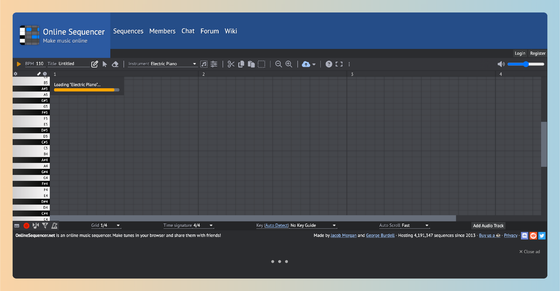This screenshot has width=560, height=291.
Task: Adjust the volume slider
Action: (x=526, y=64)
